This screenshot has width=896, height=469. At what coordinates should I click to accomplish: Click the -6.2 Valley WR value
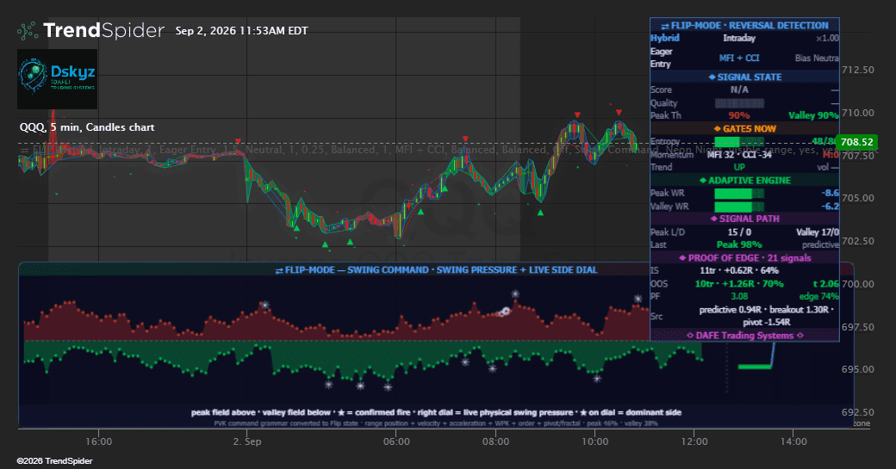pos(831,207)
